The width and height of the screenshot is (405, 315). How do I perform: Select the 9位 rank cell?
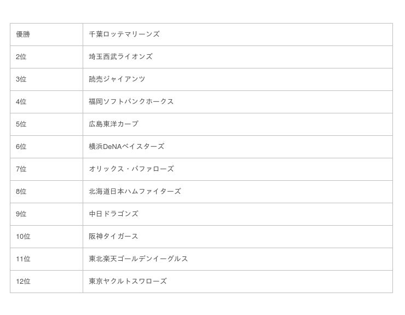pyautogui.click(x=21, y=214)
